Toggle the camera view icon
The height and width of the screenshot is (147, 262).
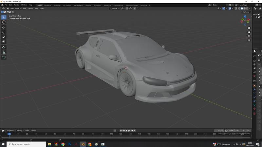click(x=249, y=36)
